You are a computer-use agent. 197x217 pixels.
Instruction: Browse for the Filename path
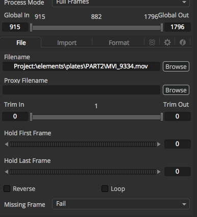[x=176, y=66]
